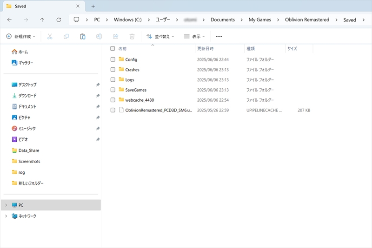Open the see more ellipsis menu

point(219,37)
